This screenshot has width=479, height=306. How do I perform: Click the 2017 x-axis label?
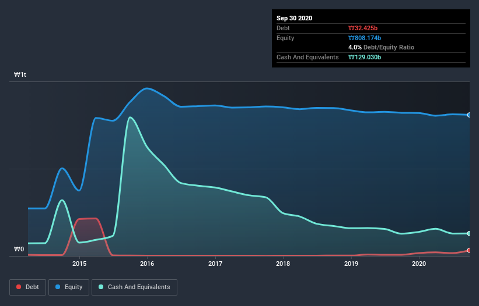click(x=215, y=264)
